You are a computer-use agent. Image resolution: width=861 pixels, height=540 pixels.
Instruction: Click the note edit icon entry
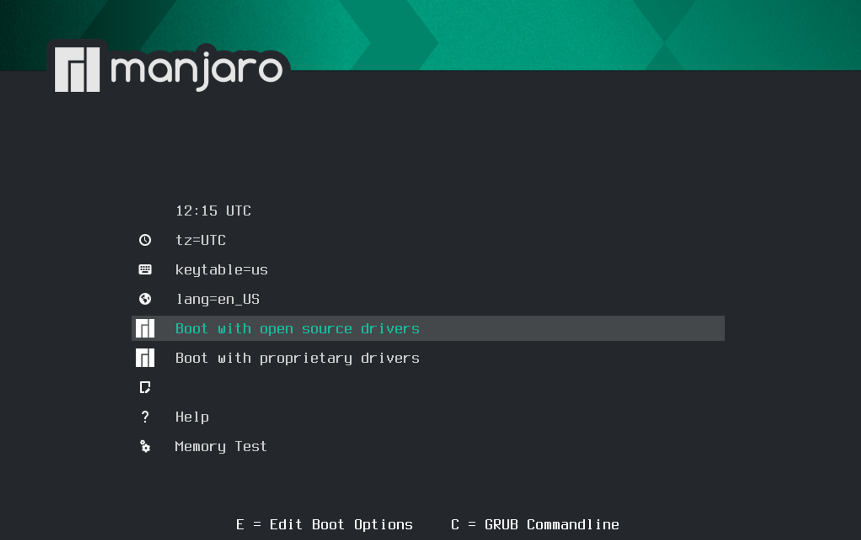[145, 387]
